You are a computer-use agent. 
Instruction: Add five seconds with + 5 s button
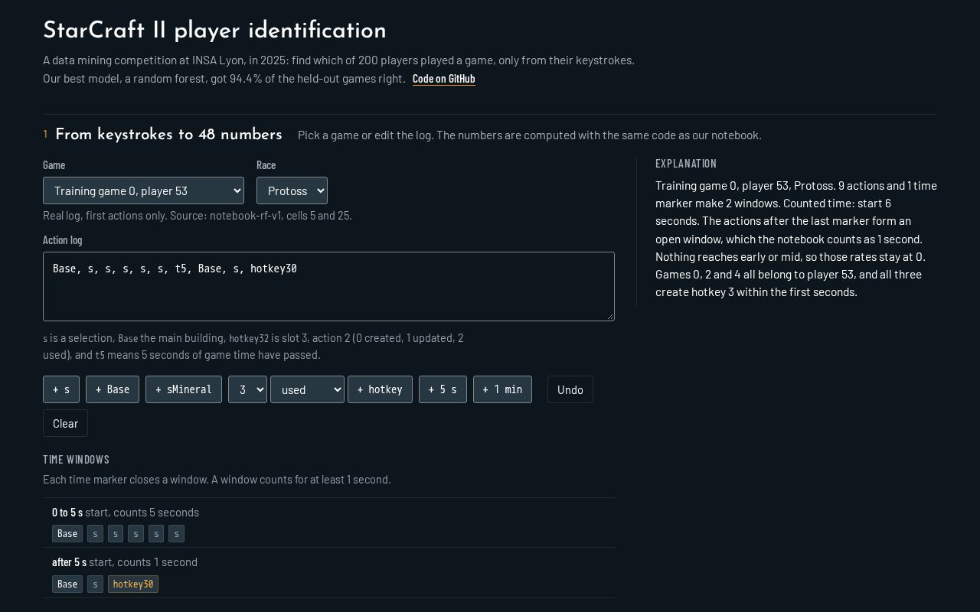443,389
